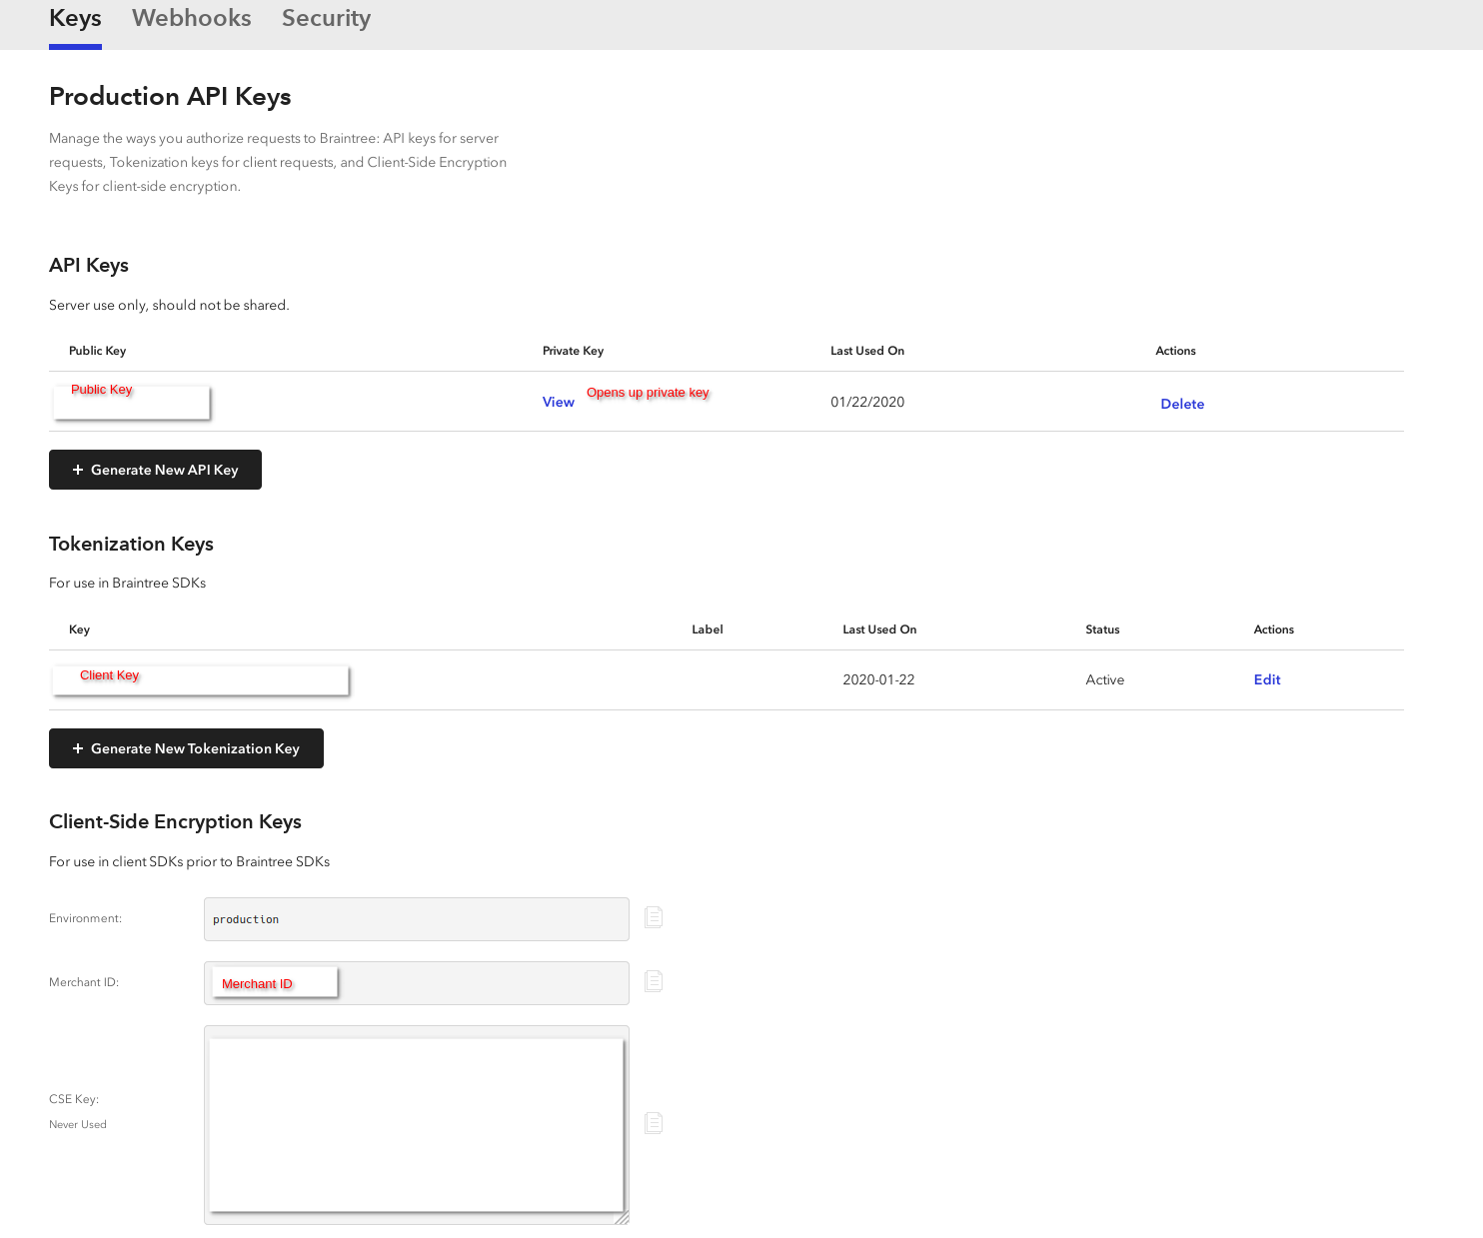Click the Environment field showing production
Image resolution: width=1483 pixels, height=1238 pixels.
[417, 919]
